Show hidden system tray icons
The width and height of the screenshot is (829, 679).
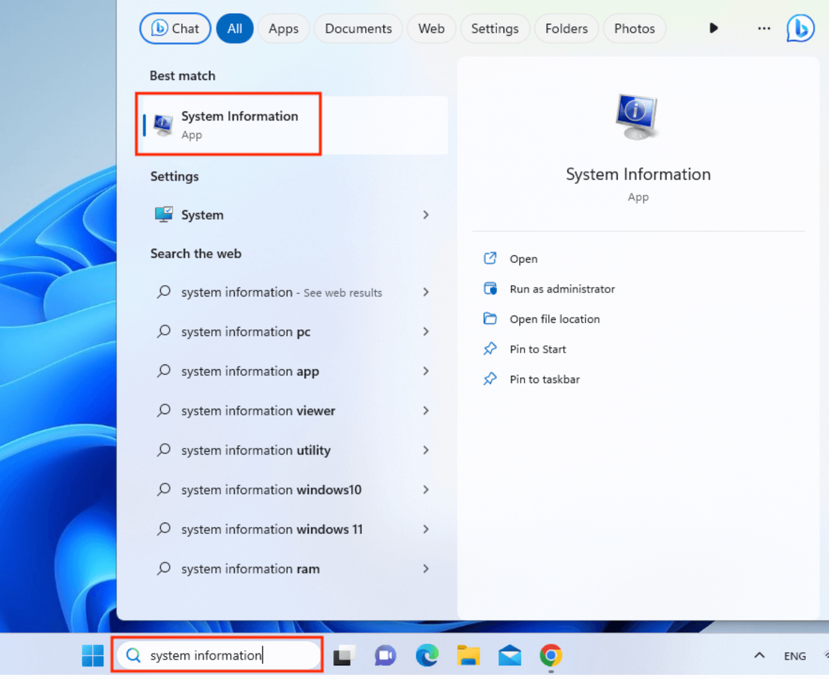pyautogui.click(x=759, y=655)
